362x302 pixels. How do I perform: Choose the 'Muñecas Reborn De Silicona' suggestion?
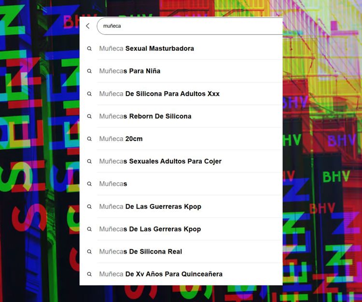[x=145, y=116]
